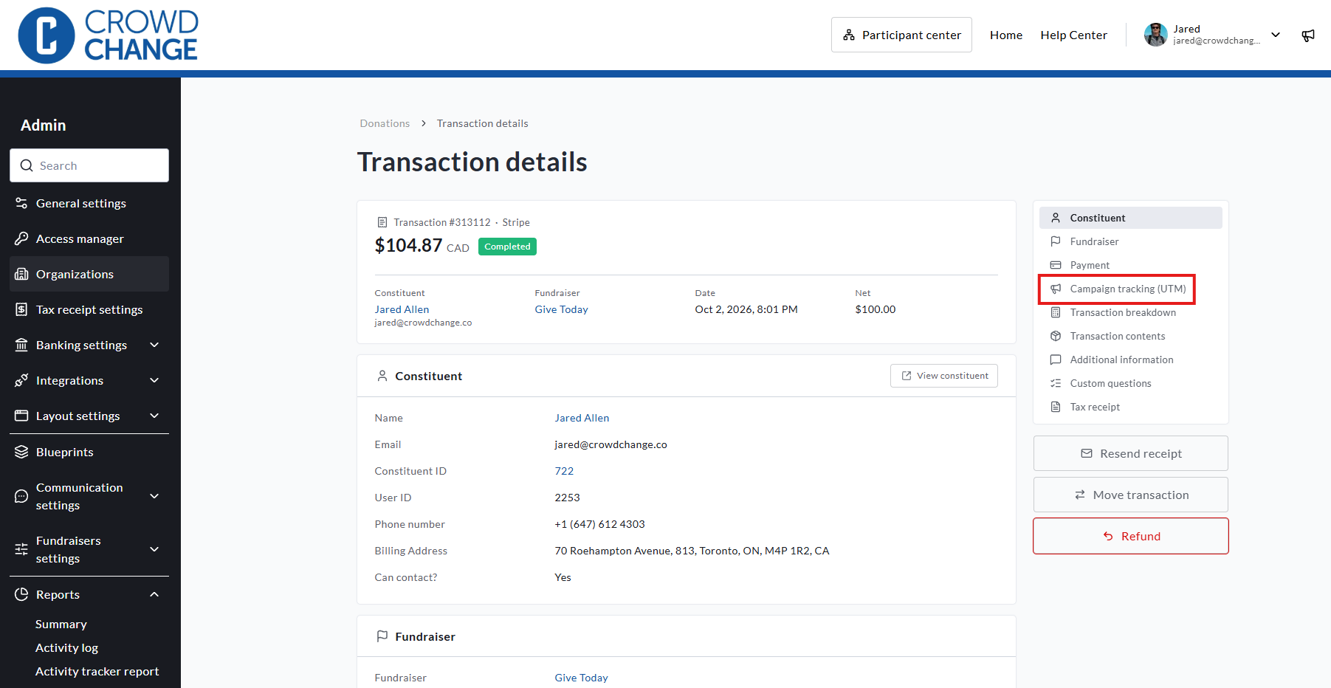Click the Blueprints layers icon
Screen dimensions: 1331x688
[21, 452]
